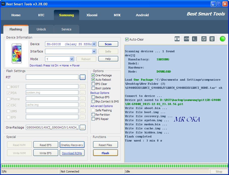229x175 pixels.
Task: Open the Device model dropdown
Action: click(94, 44)
